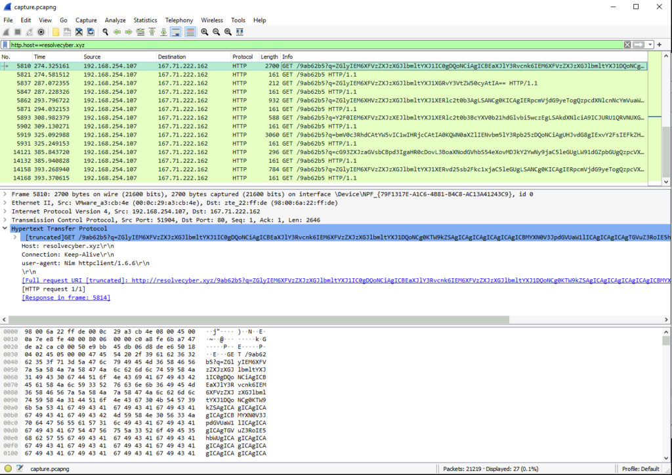Reset text to normal size icon

228,32
